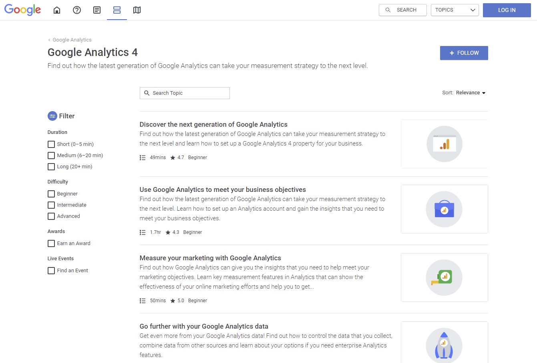
Task: Click the 49mins duration text
Action: tap(158, 158)
